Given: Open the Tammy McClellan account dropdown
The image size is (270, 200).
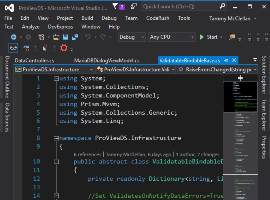Looking at the screenshot, I should click(233, 19).
